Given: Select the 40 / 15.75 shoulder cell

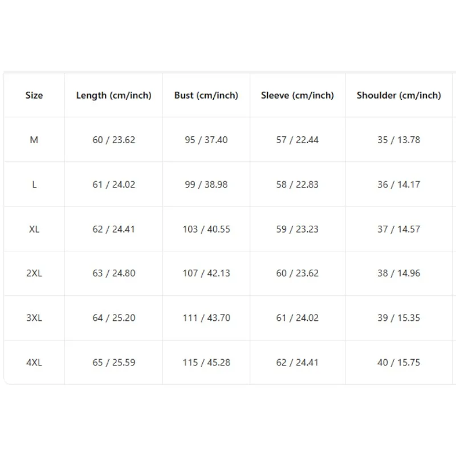Looking at the screenshot, I should click(x=398, y=363).
